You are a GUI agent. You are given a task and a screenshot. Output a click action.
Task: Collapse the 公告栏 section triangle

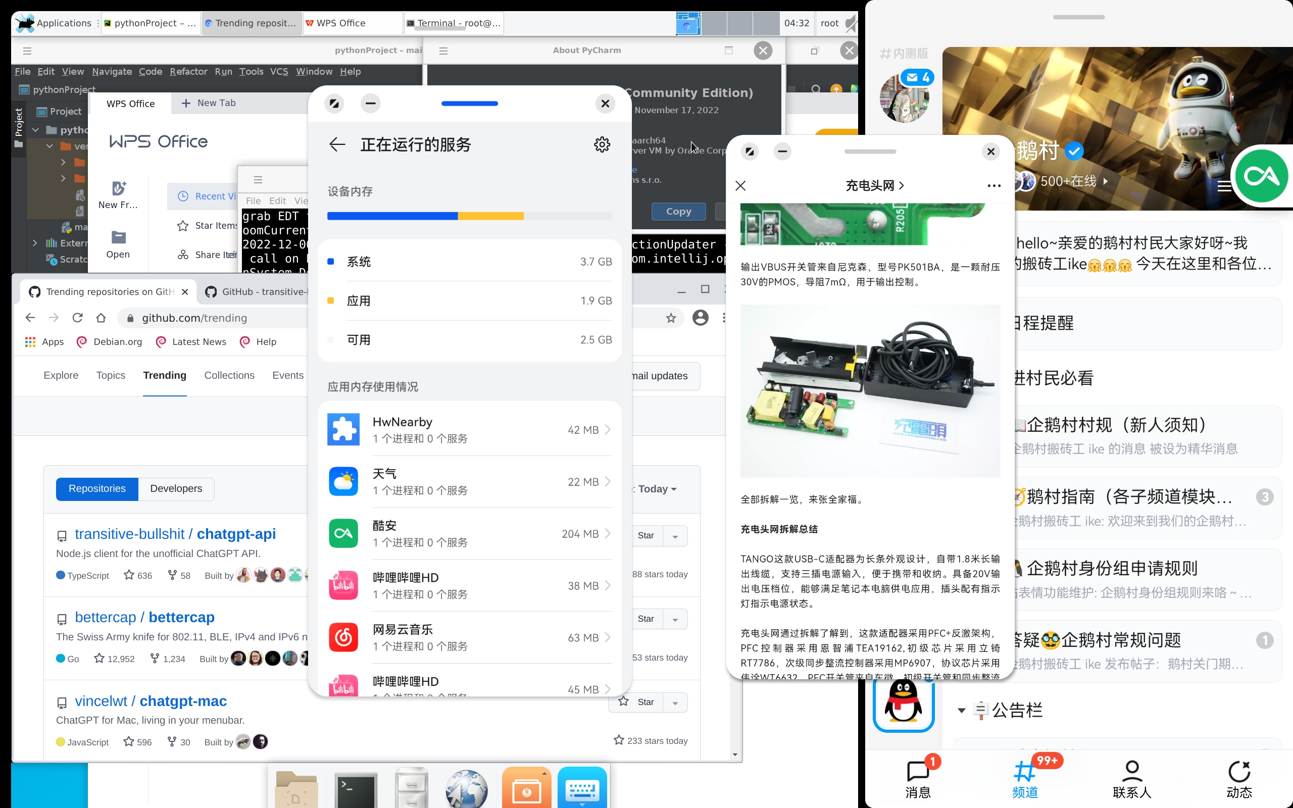961,710
